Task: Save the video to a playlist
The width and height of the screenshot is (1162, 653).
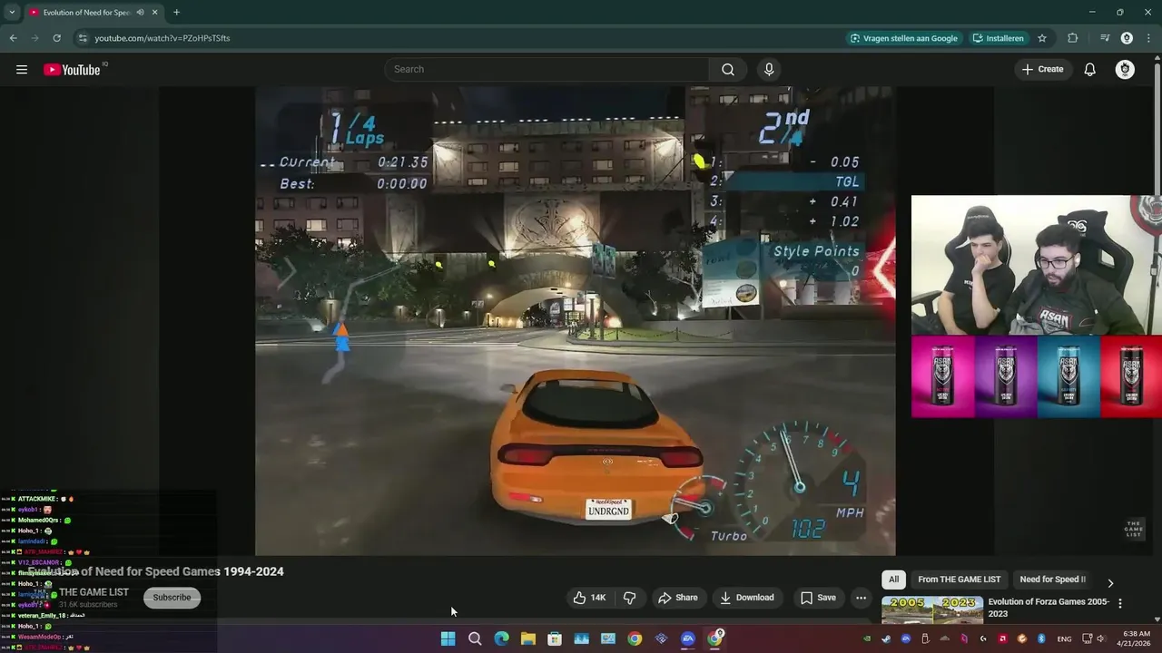Action: [817, 598]
